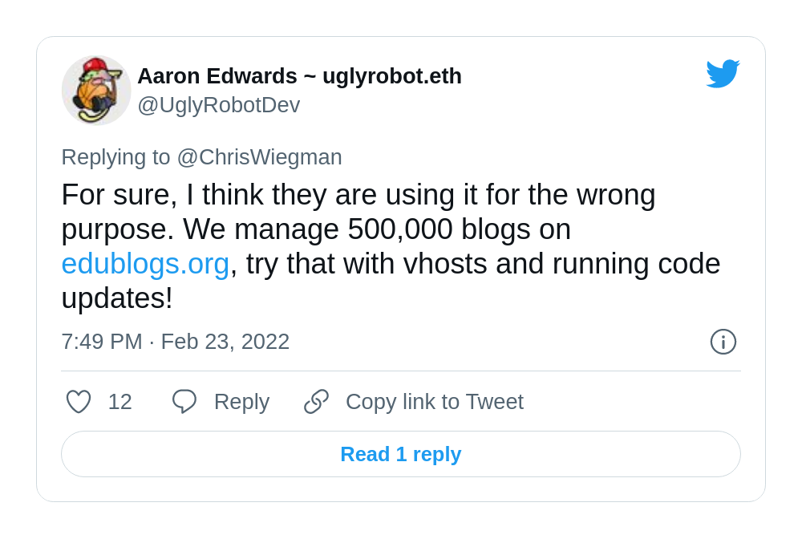This screenshot has width=802, height=539.
Task: Click the blue Twitter bird logo
Action: (723, 74)
